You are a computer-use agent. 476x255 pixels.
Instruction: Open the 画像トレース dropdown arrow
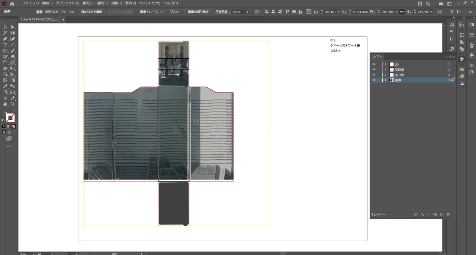(162, 12)
